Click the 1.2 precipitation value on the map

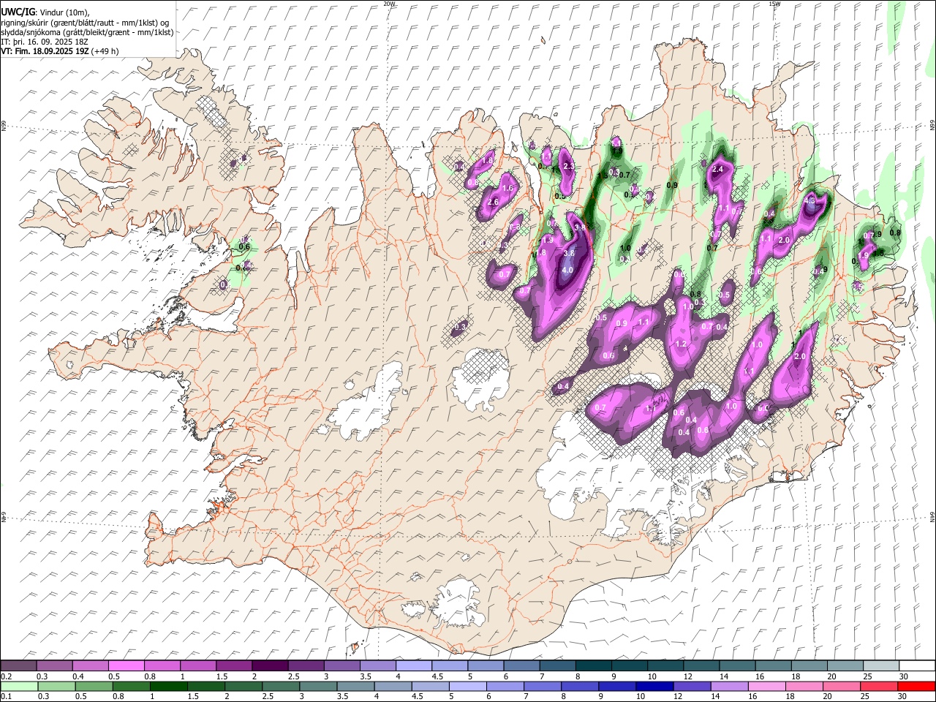click(681, 344)
